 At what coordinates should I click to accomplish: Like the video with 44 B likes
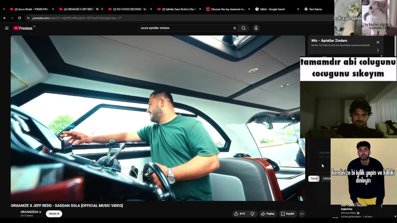click(239, 214)
